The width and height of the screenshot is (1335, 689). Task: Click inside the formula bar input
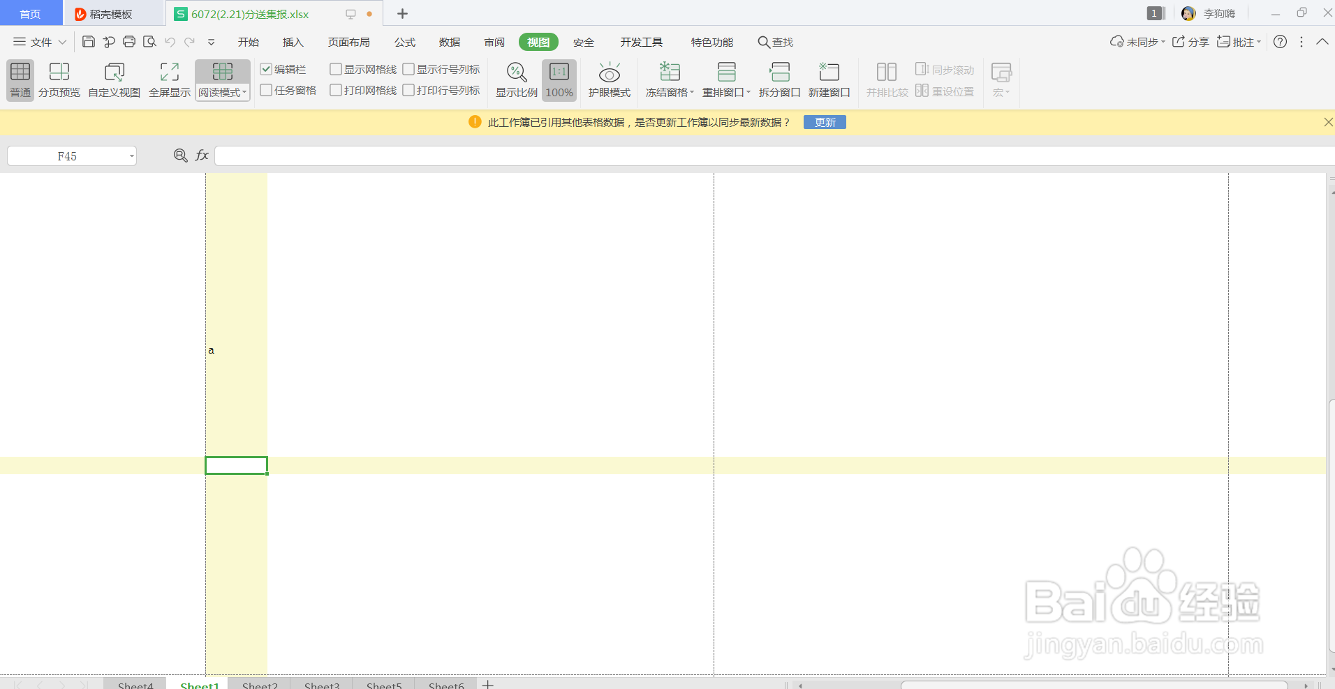(774, 156)
